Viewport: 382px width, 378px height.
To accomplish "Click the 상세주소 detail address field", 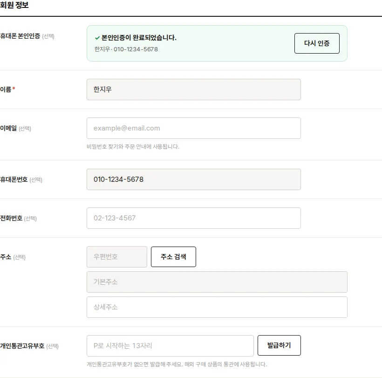I will [x=217, y=307].
